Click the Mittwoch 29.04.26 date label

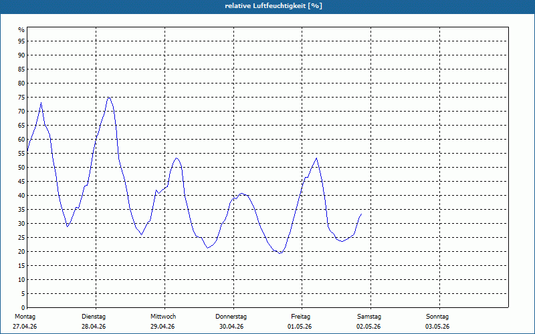[x=163, y=321]
